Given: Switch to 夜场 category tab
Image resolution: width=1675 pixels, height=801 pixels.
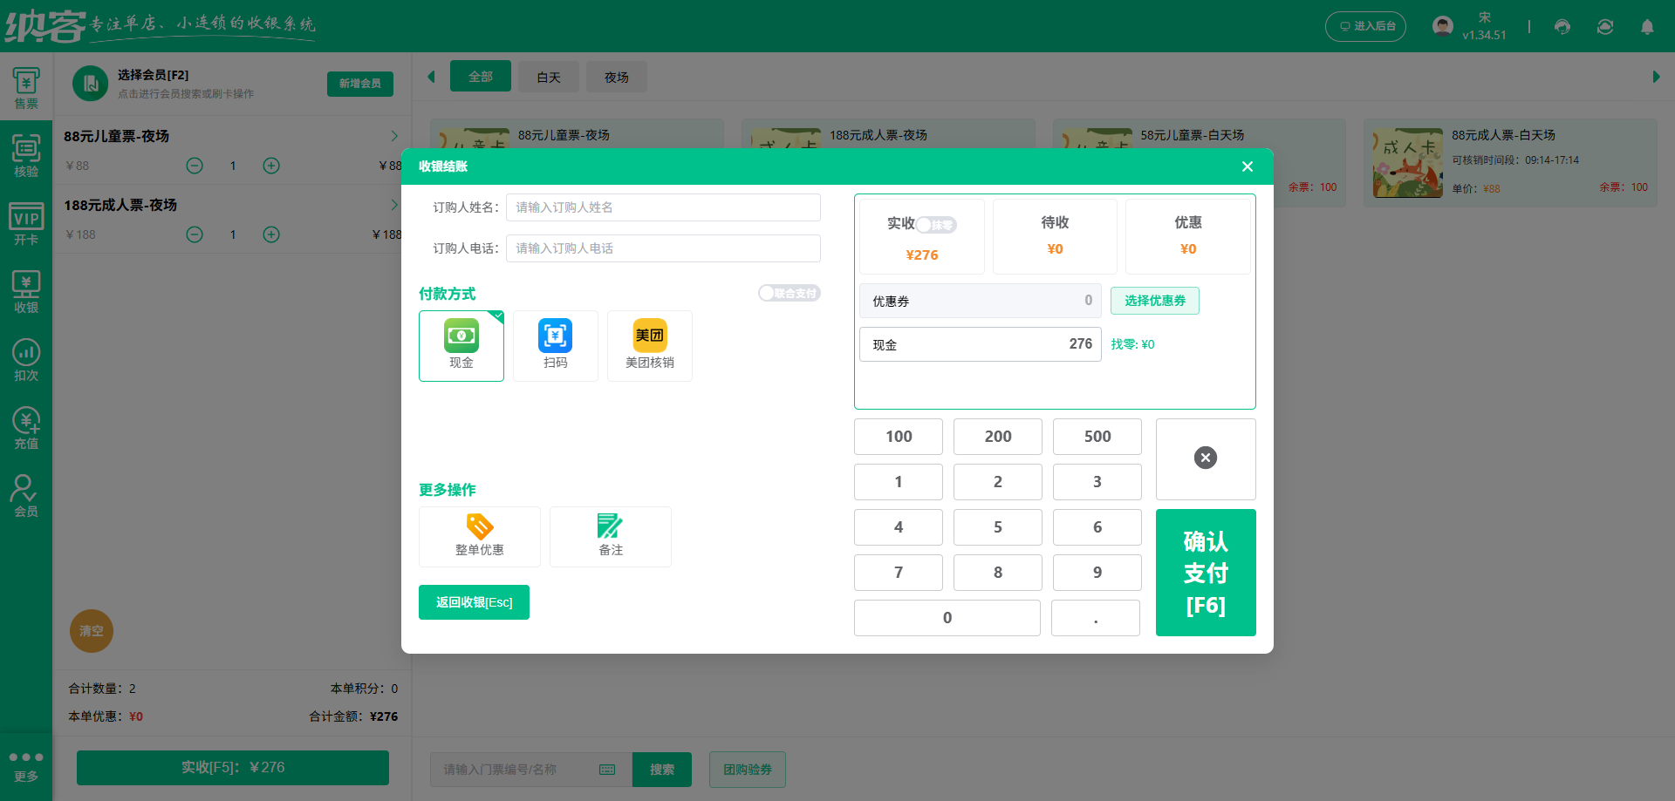Looking at the screenshot, I should pyautogui.click(x=617, y=77).
